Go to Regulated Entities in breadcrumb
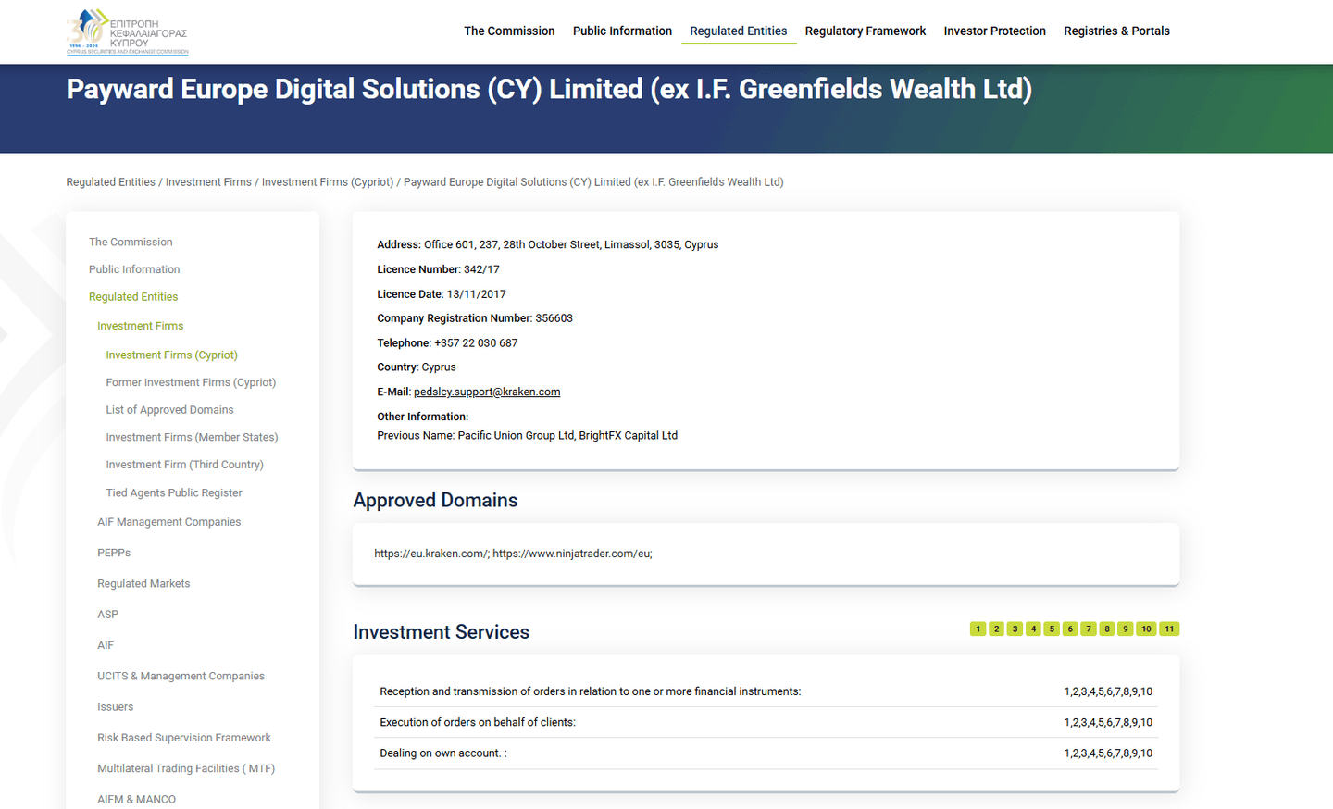 coord(111,182)
